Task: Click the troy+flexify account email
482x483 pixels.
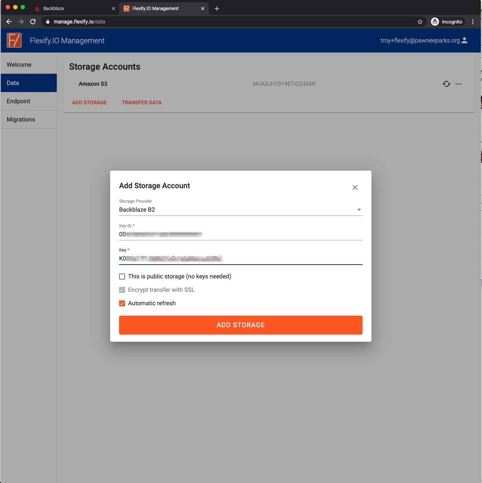Action: click(x=420, y=40)
